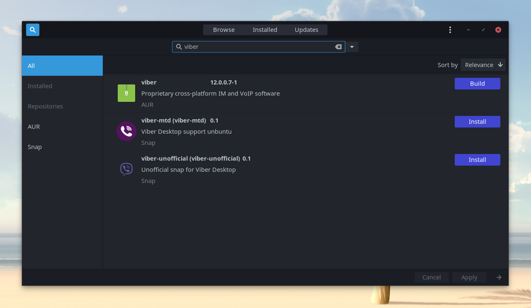This screenshot has width=531, height=308.
Task: Filter results by AUR in sidebar
Action: point(34,127)
